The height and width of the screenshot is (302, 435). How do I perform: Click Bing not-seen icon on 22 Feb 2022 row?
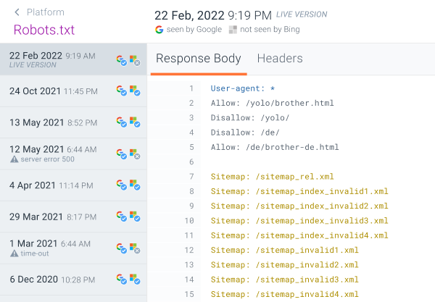click(135, 60)
